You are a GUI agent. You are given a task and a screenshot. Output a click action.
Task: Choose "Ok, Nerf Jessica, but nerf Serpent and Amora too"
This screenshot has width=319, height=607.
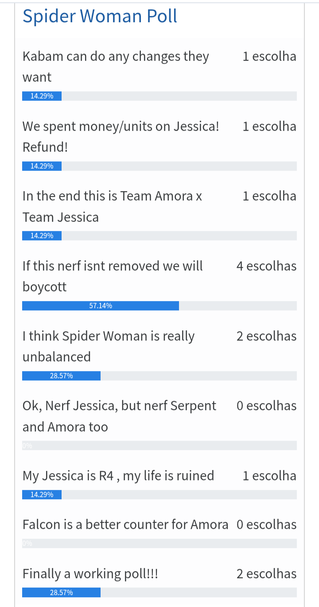[x=119, y=416]
